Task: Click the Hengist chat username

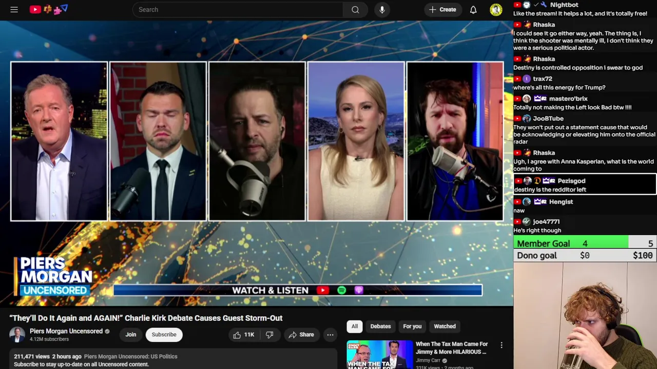Action: [561, 202]
